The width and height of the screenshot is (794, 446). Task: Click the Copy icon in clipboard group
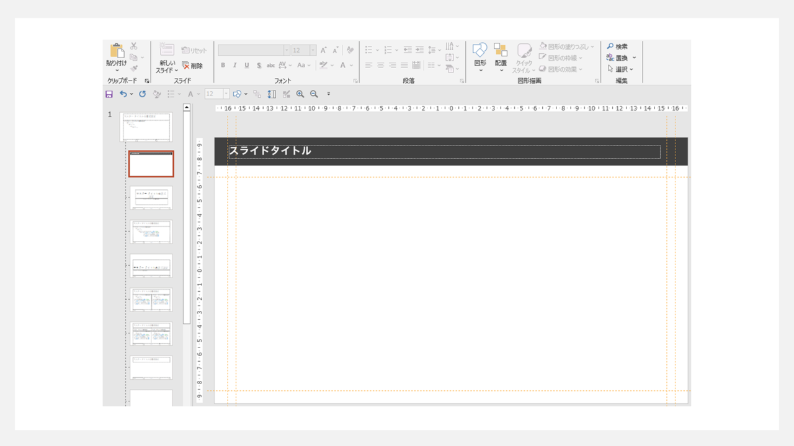pos(134,58)
